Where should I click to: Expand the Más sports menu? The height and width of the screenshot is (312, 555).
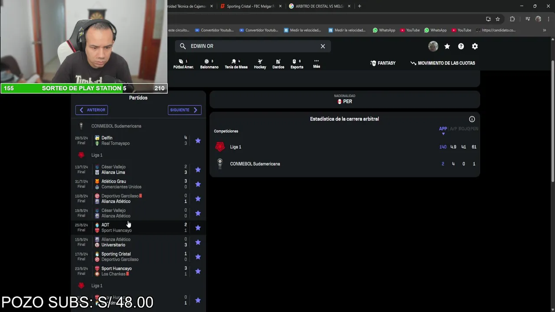click(x=317, y=63)
